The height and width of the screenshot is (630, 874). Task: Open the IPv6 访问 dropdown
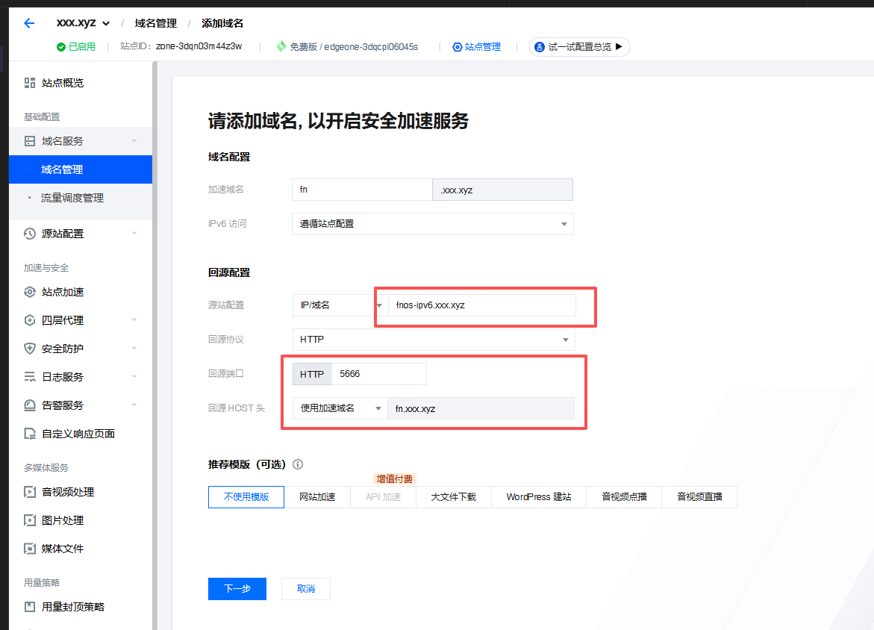coord(433,224)
